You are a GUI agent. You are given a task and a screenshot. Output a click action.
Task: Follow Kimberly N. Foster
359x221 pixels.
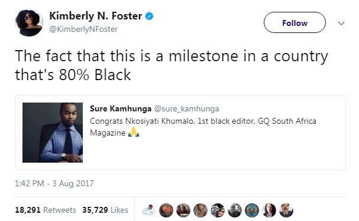[295, 22]
